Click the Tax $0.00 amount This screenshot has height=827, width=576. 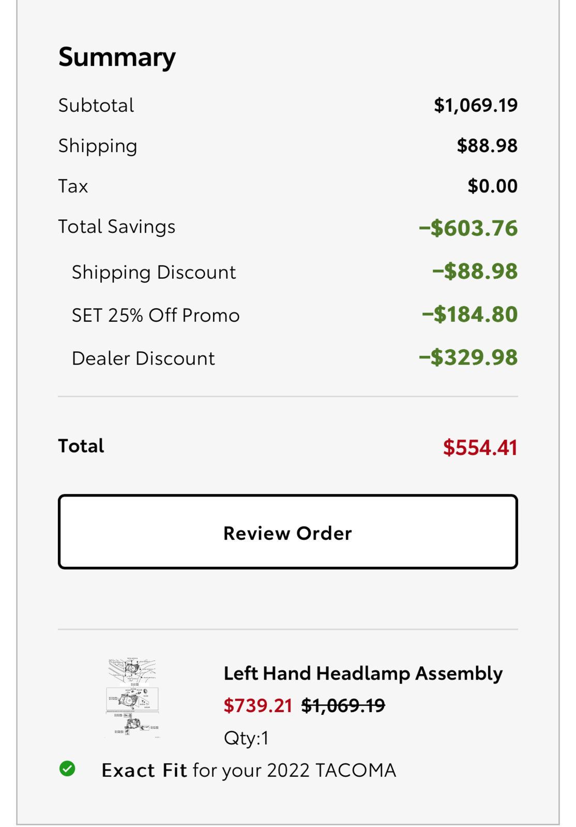[492, 186]
